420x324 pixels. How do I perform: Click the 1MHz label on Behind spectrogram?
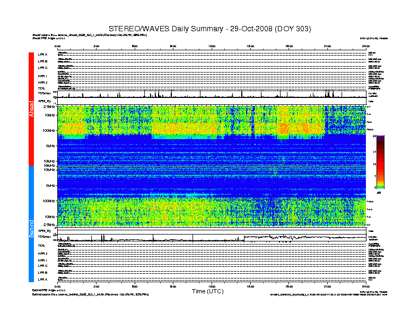(50, 185)
